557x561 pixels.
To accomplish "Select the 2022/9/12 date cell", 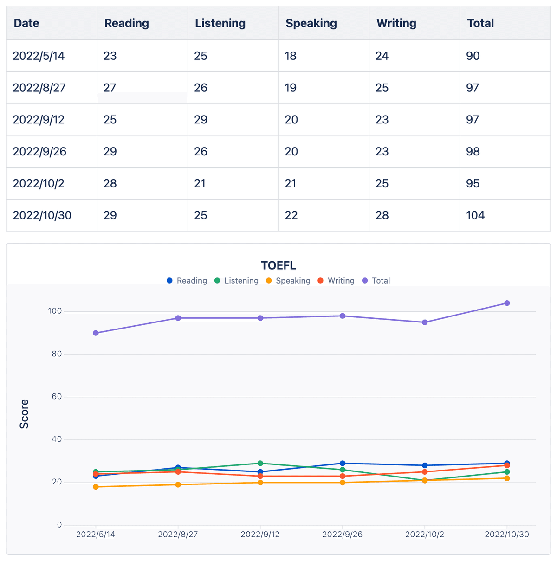I will click(x=52, y=120).
